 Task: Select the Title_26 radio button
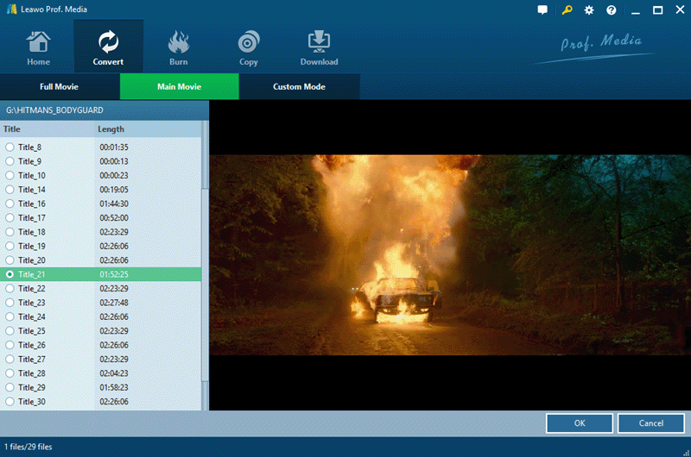tap(10, 345)
